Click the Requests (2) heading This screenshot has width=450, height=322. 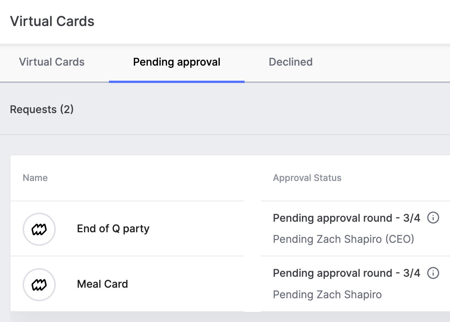tap(42, 110)
